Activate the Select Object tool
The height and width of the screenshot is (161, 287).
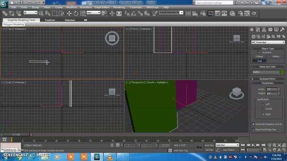[41, 13]
